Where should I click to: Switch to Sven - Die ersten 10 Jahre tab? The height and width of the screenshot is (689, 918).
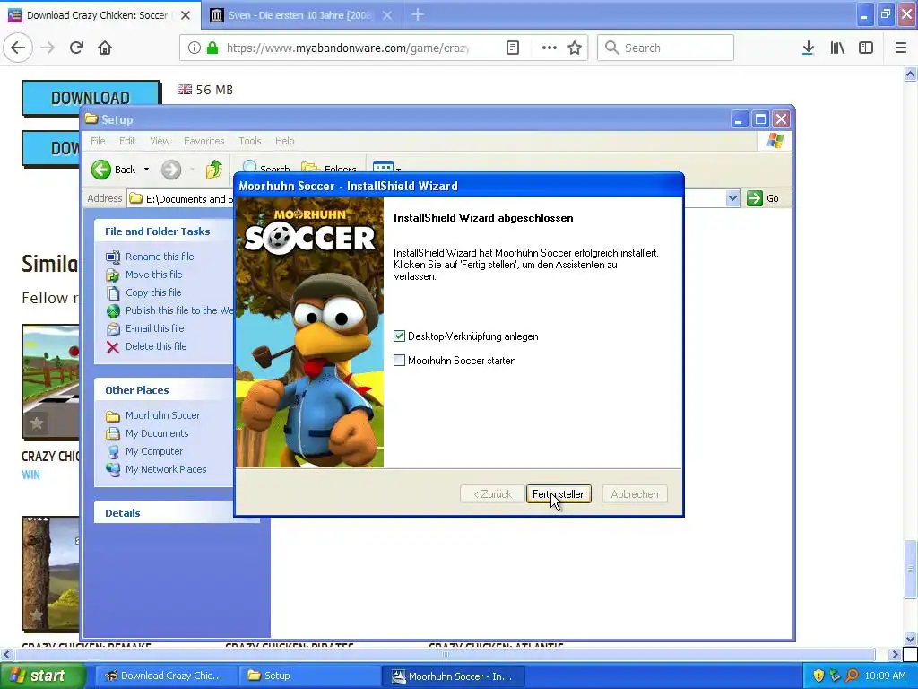click(298, 14)
